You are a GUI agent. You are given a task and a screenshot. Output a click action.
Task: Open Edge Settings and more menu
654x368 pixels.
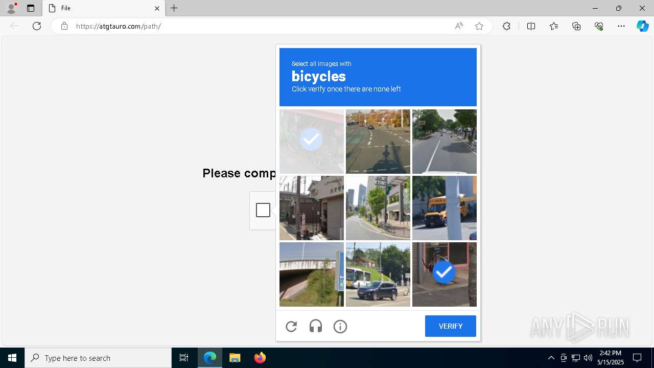[621, 26]
